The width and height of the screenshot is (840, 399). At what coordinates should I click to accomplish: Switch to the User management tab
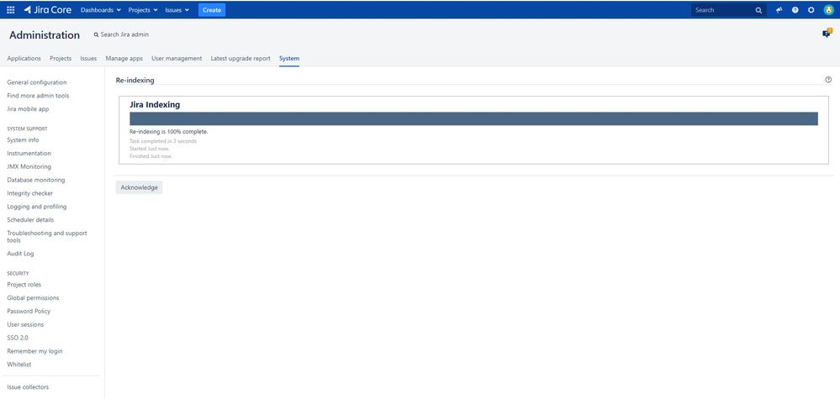point(177,58)
